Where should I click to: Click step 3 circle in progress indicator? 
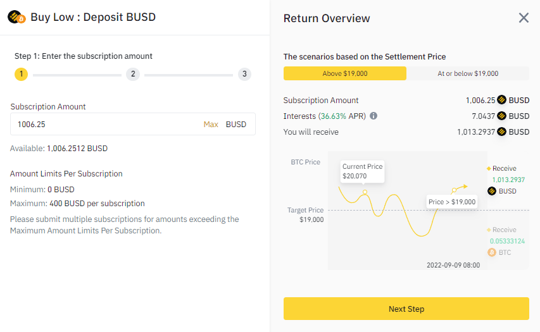244,75
